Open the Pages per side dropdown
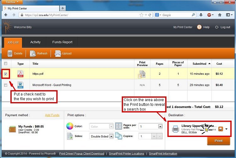This screenshot has height=158, width=236. click(160, 126)
